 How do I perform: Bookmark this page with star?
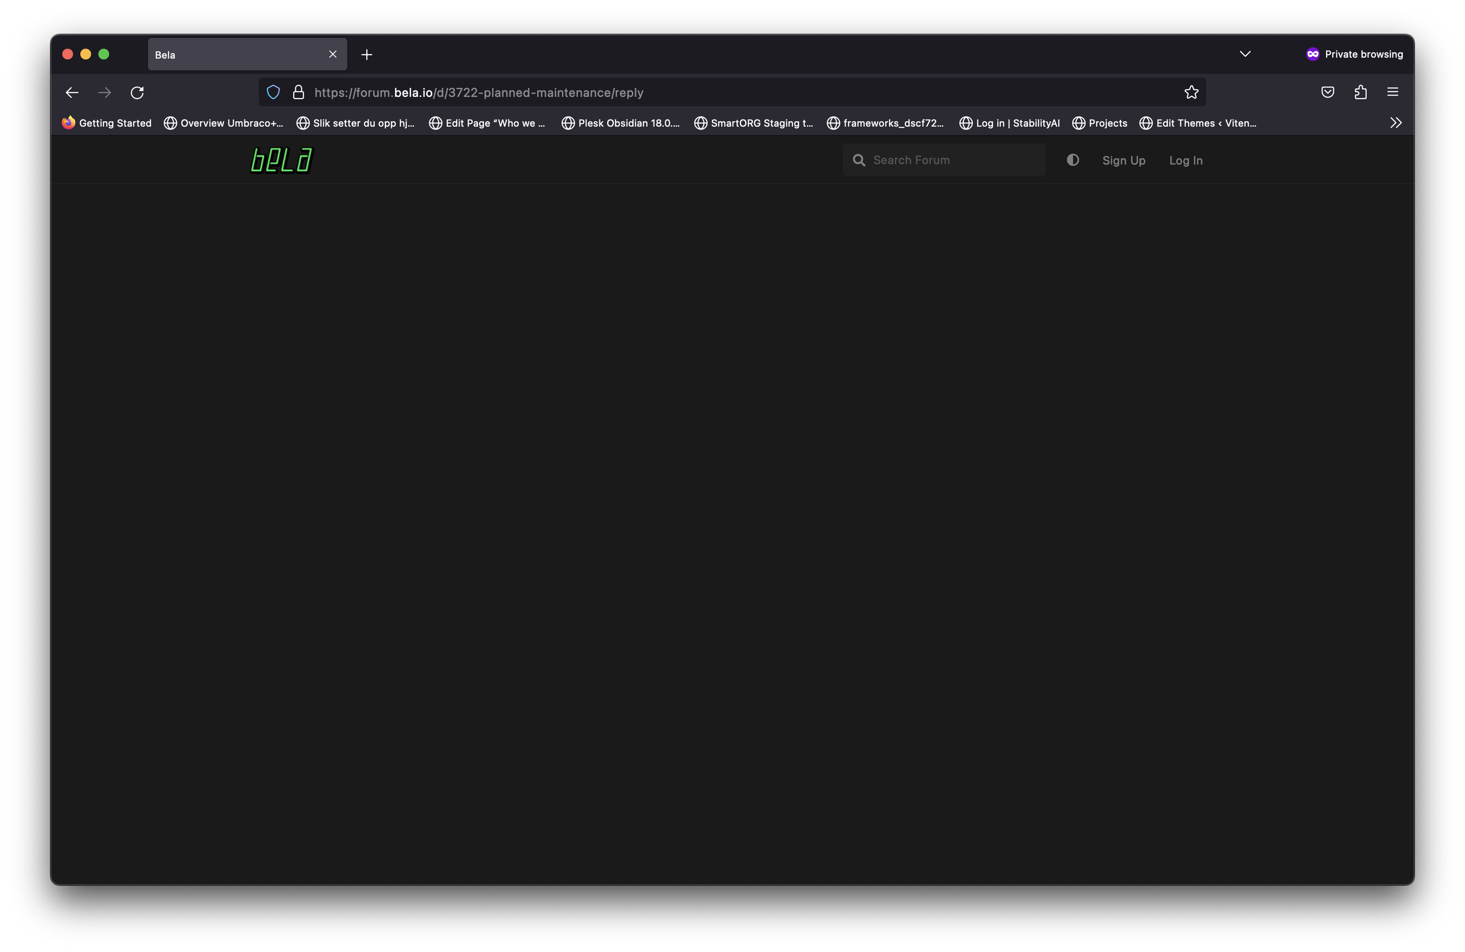(1191, 92)
